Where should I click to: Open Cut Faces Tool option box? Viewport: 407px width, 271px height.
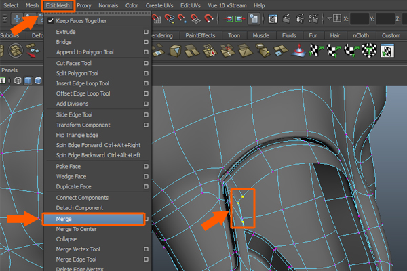tap(146, 63)
